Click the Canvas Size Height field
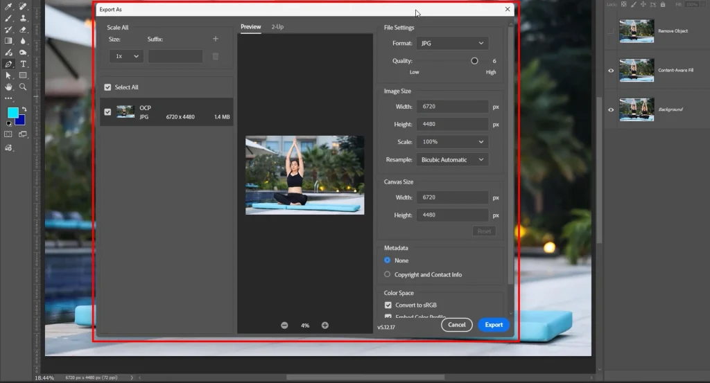The image size is (710, 383). 452,215
